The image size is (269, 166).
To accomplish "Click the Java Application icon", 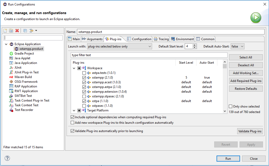I will coord(11,63).
